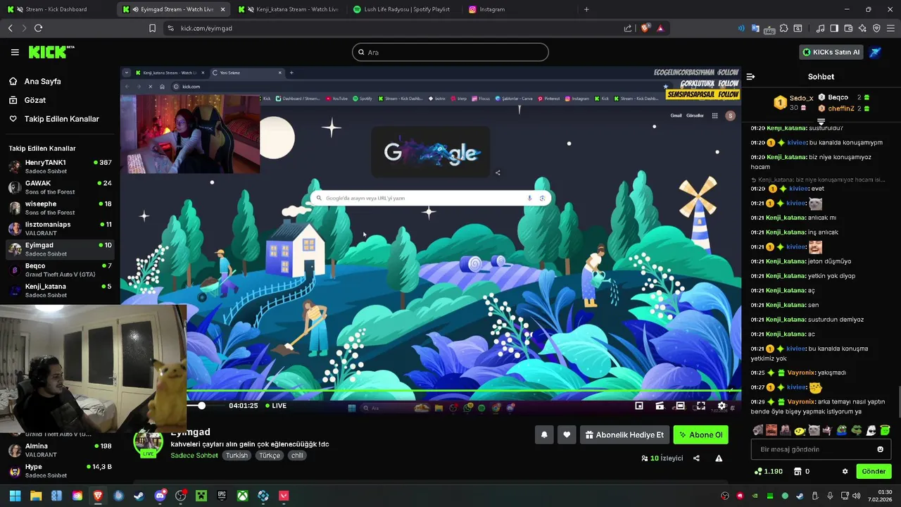Click the Abone Ol button
The height and width of the screenshot is (507, 901).
click(x=700, y=435)
